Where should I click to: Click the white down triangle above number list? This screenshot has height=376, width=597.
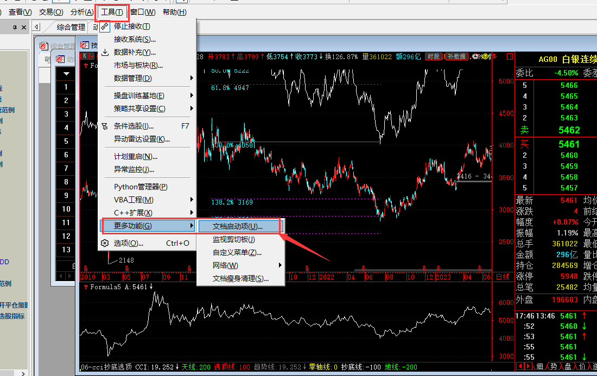[x=66, y=73]
